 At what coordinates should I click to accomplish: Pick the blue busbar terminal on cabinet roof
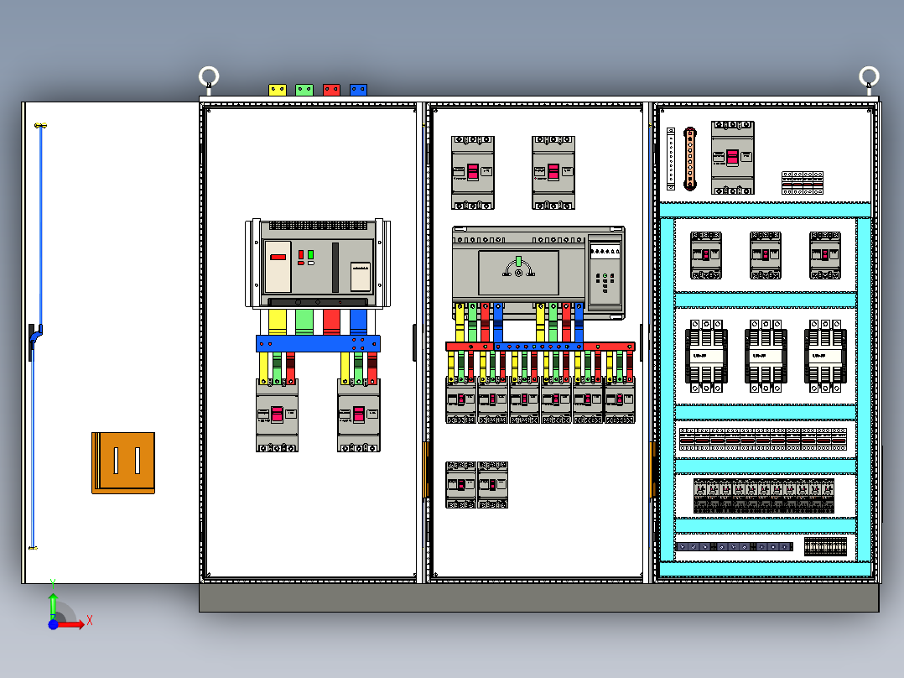(358, 90)
